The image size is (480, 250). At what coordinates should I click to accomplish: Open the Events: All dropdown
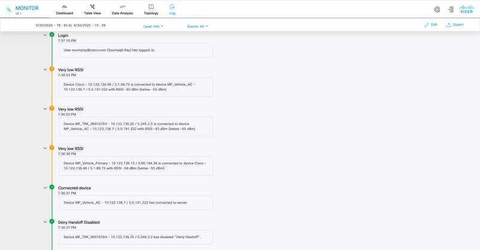pos(198,27)
